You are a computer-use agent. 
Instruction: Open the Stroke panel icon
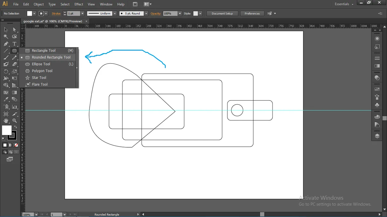[377, 58]
